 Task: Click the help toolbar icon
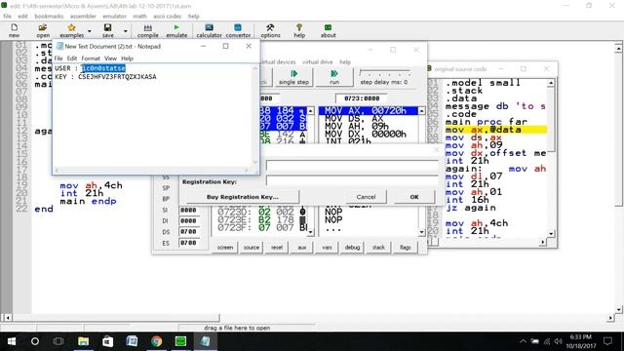tap(299, 30)
